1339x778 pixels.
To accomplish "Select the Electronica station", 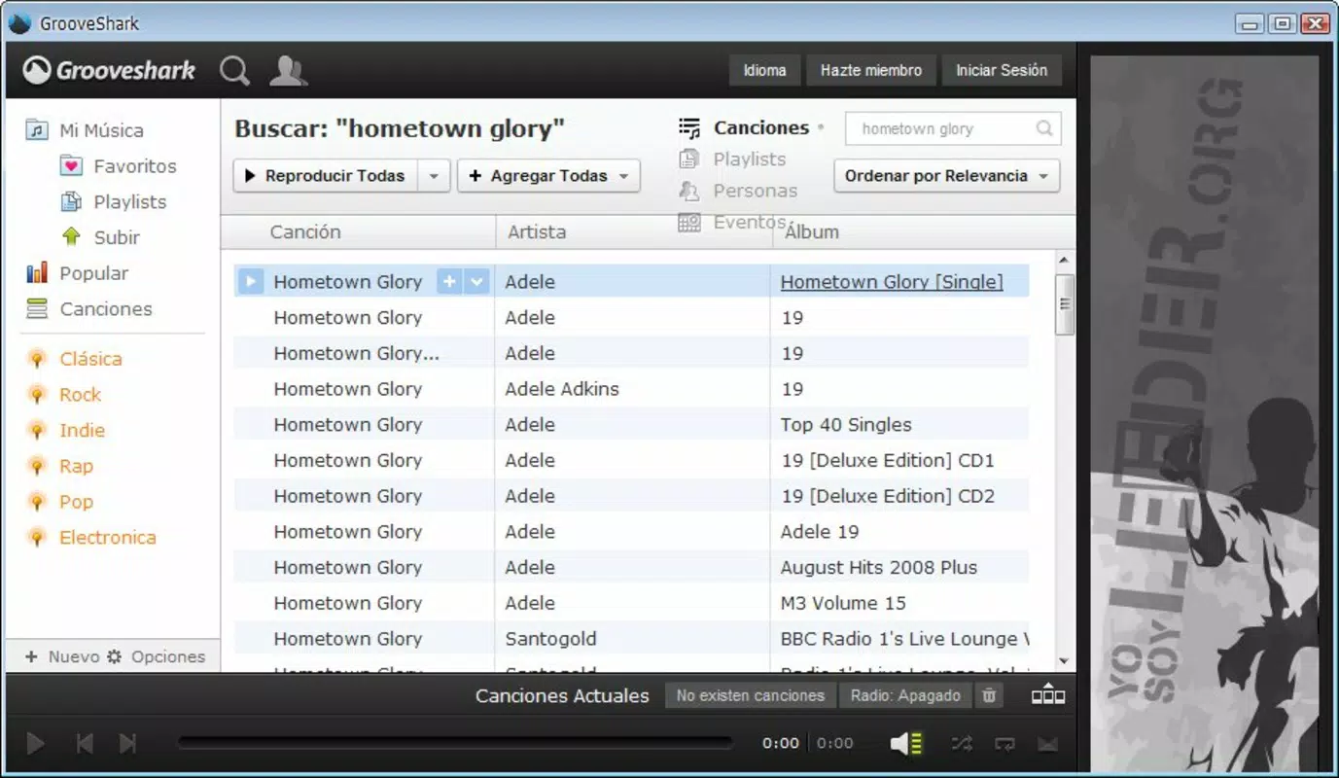I will click(91, 538).
